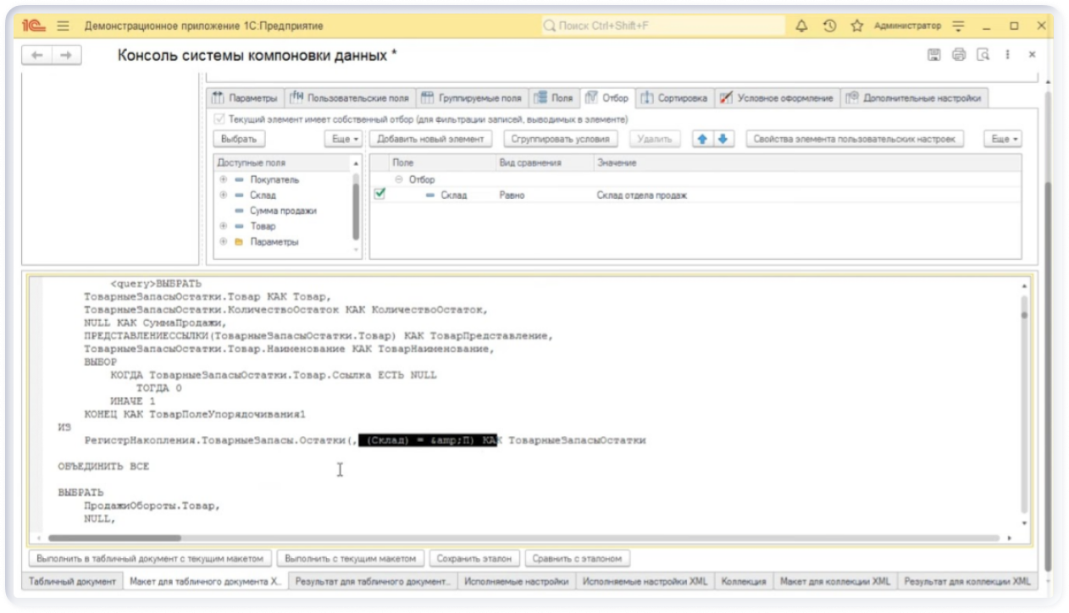The image size is (1069, 613).
Task: Open the hamburger main menu
Action: pos(63,26)
